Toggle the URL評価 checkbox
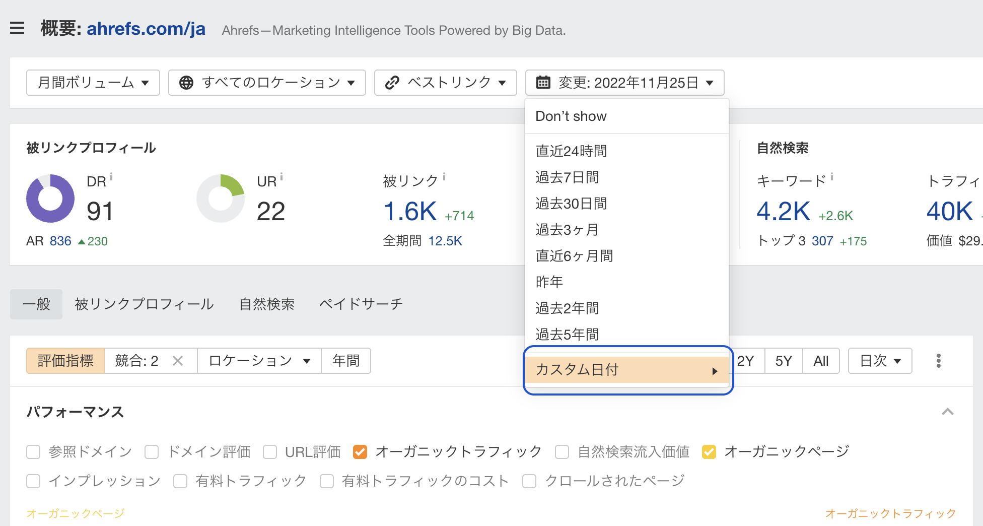983x526 pixels. point(270,452)
